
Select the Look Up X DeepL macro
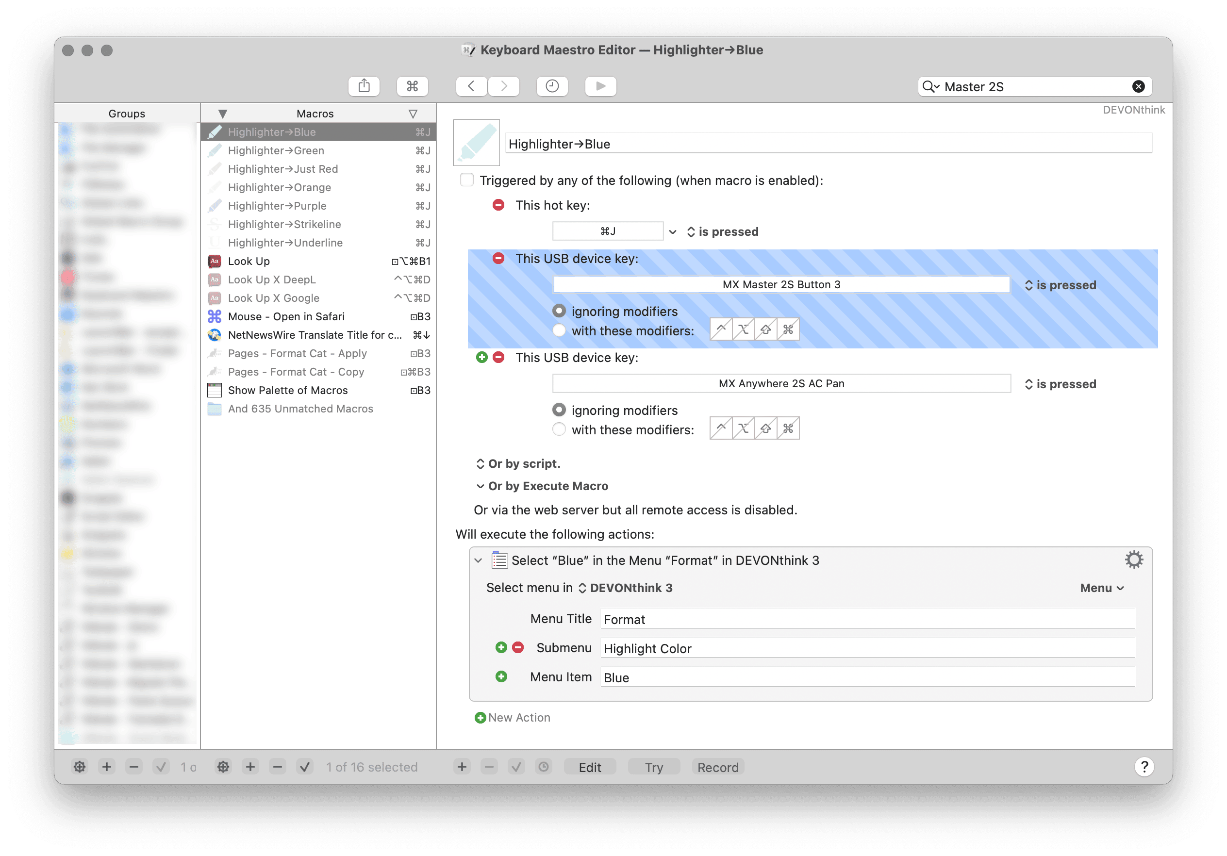pyautogui.click(x=318, y=280)
